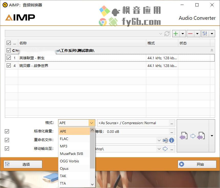This screenshot has height=188, width=220.
Task: Choose OGG Vorbis in the format list
Action: (x=74, y=161)
